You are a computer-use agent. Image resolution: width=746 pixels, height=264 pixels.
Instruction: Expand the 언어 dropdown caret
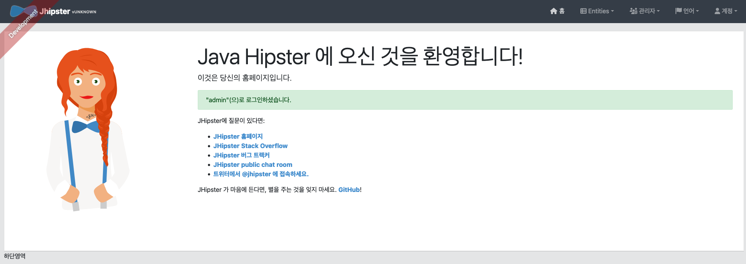(x=697, y=11)
